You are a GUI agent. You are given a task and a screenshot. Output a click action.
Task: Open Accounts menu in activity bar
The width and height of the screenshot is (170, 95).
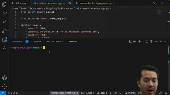click(x=4, y=78)
